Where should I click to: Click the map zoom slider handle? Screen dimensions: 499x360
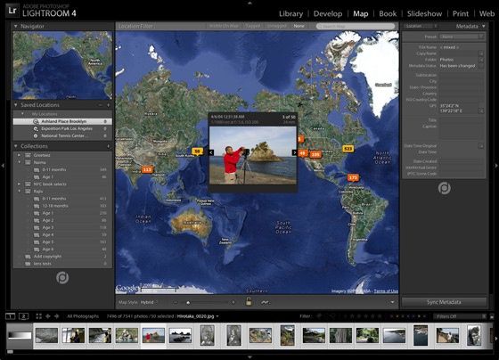188,303
